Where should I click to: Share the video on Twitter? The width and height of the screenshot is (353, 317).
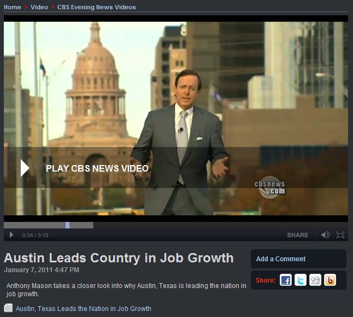pos(301,280)
